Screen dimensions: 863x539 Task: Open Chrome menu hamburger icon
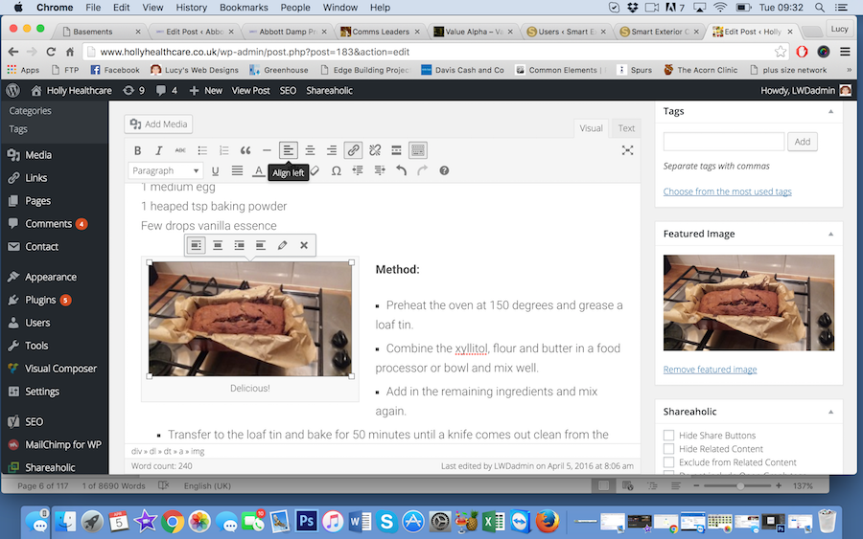click(845, 52)
